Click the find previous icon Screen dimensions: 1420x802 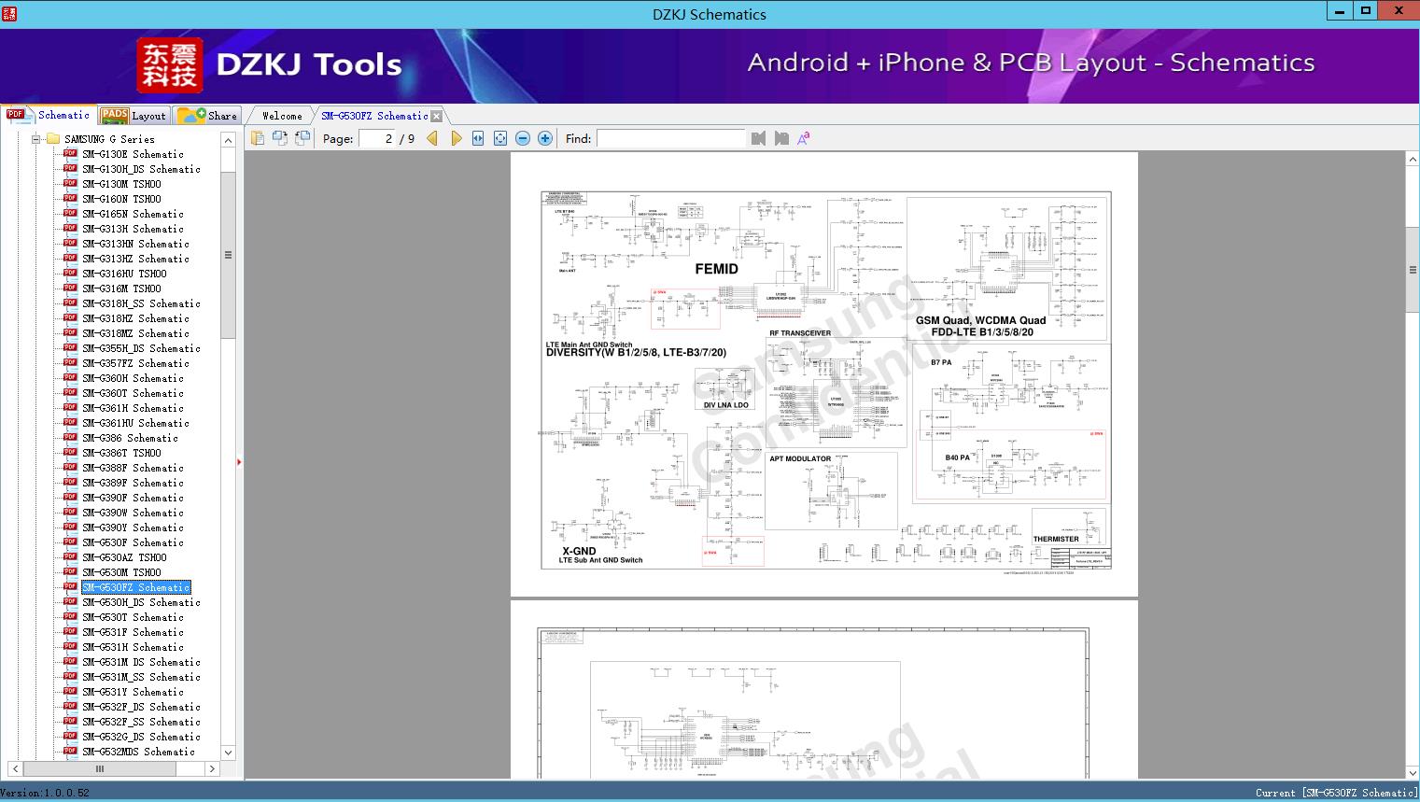coord(758,138)
